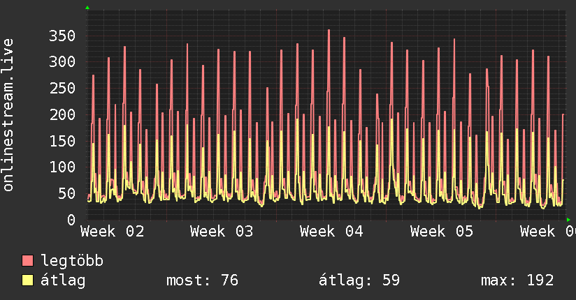Click the 'átlag: 59' statistic value
This screenshot has width=576, height=300.
tap(359, 280)
